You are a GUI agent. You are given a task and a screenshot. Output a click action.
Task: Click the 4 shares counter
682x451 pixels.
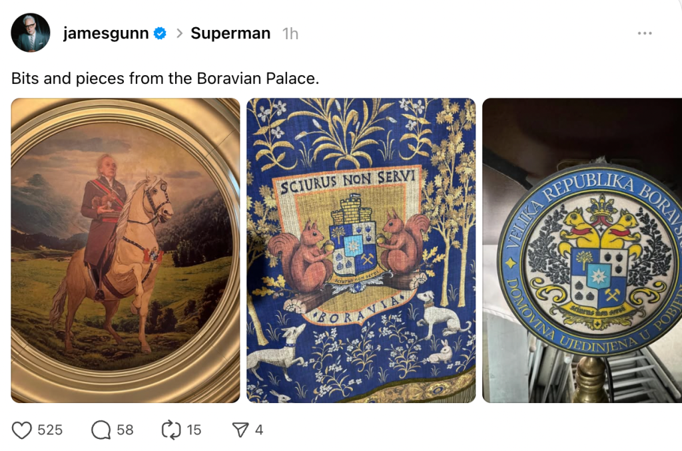[x=258, y=430]
